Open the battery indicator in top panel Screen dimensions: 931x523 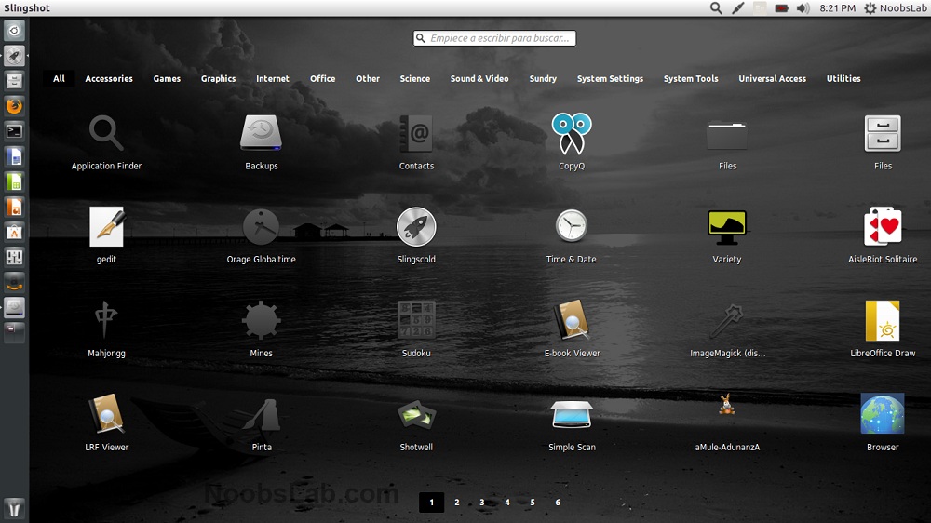click(781, 8)
